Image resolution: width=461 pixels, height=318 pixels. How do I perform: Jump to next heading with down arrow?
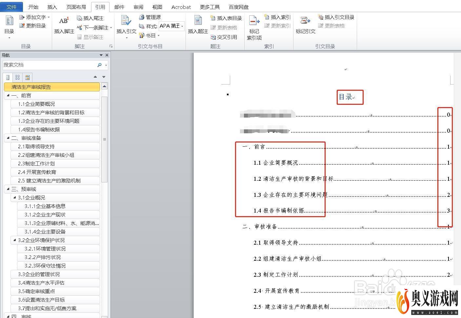(x=104, y=77)
